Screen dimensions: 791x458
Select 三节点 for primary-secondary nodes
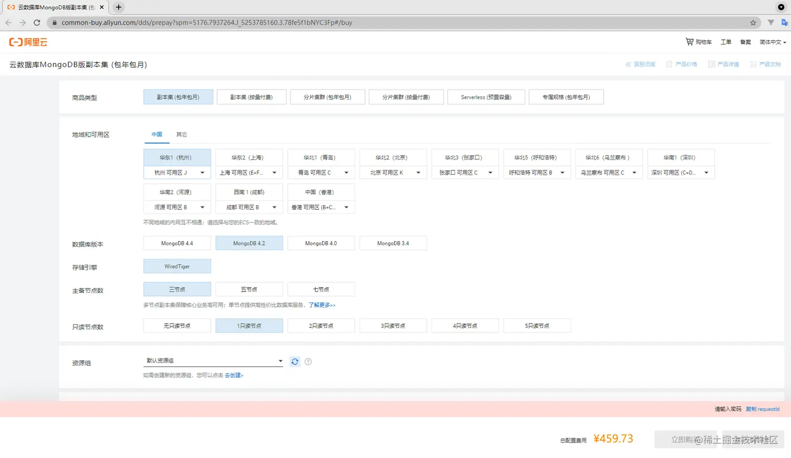point(177,289)
